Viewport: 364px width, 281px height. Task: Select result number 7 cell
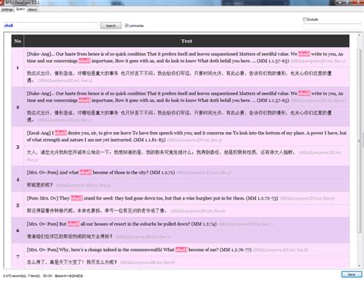18,256
